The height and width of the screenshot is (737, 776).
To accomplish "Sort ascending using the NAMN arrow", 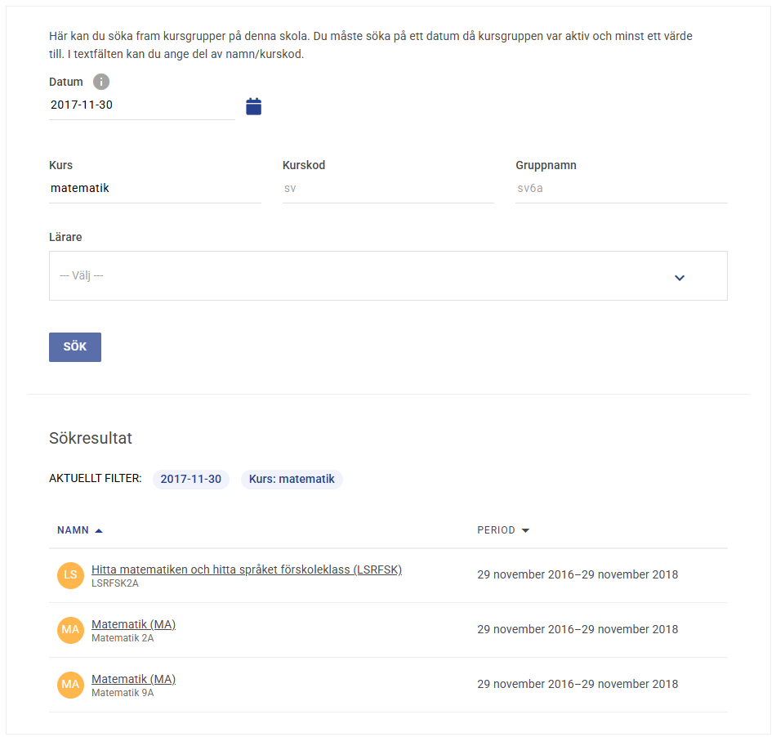I will click(99, 530).
